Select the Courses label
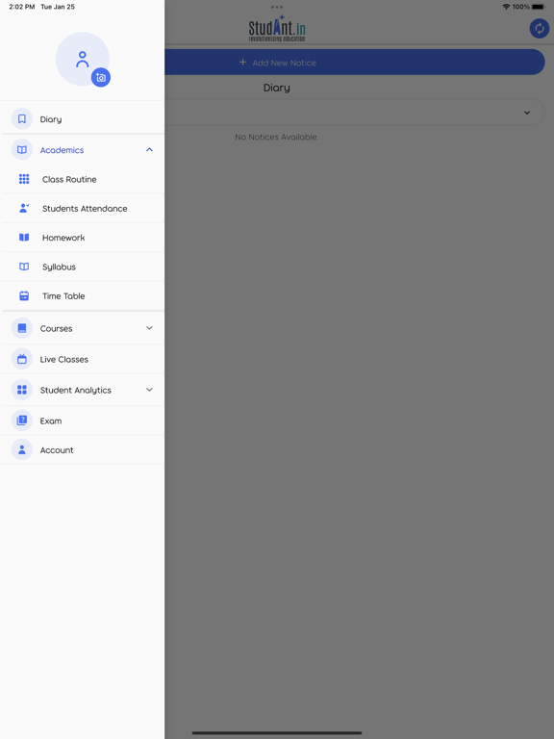This screenshot has width=554, height=739. tap(56, 328)
